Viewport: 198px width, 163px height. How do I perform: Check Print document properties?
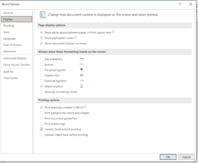pos(41,118)
